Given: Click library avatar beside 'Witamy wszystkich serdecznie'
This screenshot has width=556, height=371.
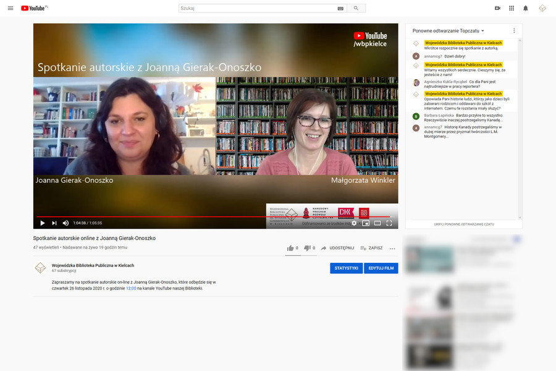Looking at the screenshot, I should pos(416,66).
